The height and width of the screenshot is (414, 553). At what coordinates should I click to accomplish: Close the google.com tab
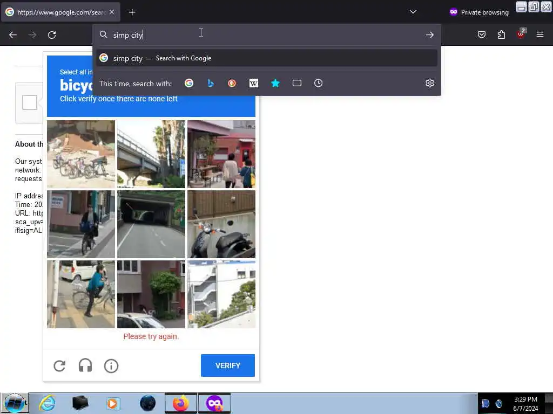tap(112, 12)
